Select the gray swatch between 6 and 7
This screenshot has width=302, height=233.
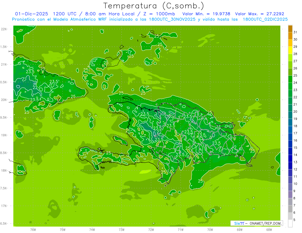click(x=290, y=209)
